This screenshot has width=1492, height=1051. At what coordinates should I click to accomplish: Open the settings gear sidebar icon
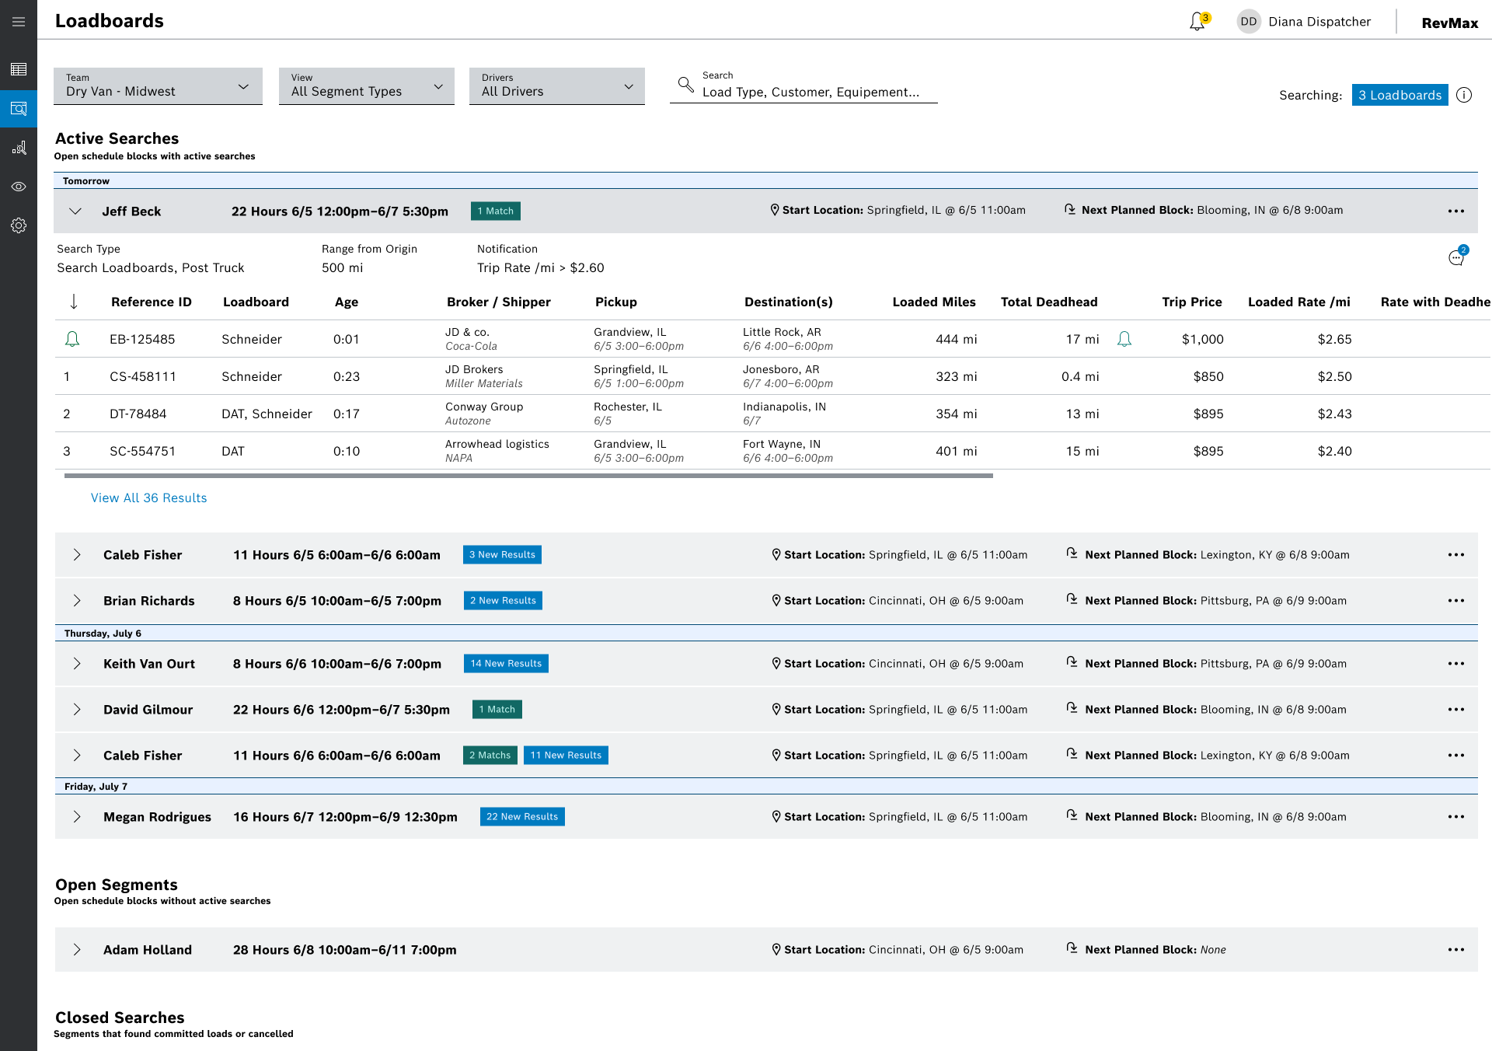pyautogui.click(x=19, y=225)
